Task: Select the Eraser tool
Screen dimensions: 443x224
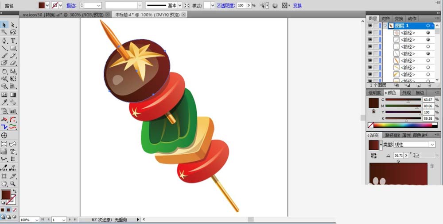Action: [x=13, y=63]
